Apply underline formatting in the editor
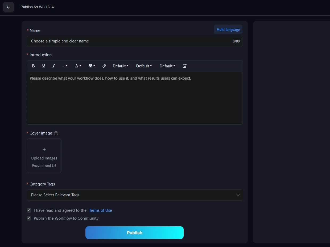This screenshot has height=247, width=330. [x=44, y=66]
